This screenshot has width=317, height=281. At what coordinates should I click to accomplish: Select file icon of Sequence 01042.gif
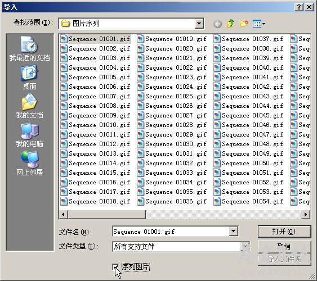click(217, 87)
